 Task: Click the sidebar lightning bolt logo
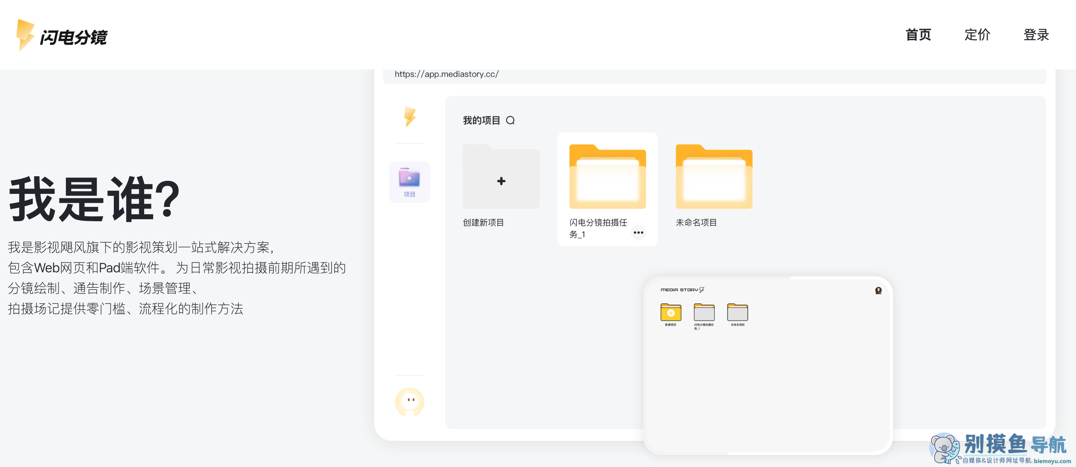(x=409, y=117)
